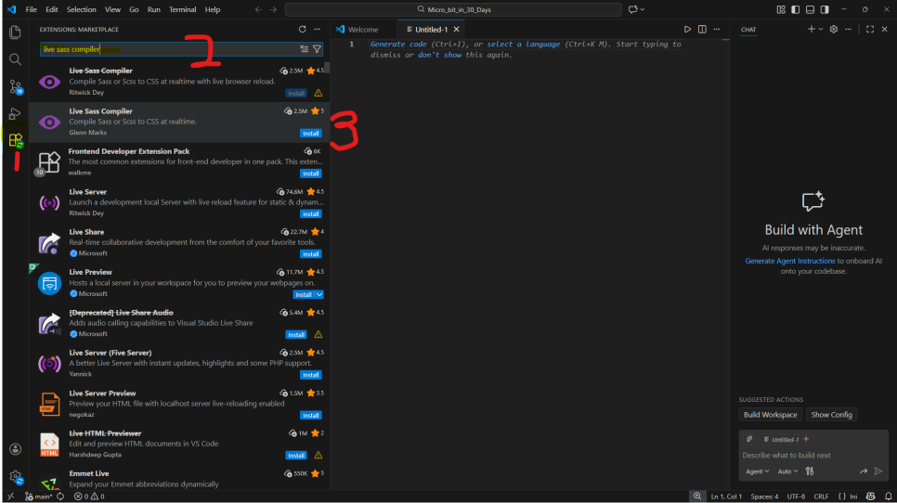The image size is (897, 503).
Task: Open the Search view in activity bar
Action: (x=15, y=59)
